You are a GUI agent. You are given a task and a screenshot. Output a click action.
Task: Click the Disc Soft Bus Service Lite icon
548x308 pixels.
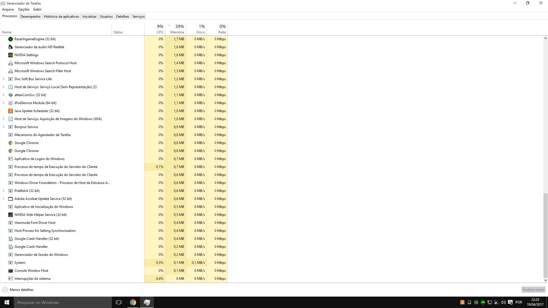[11, 79]
